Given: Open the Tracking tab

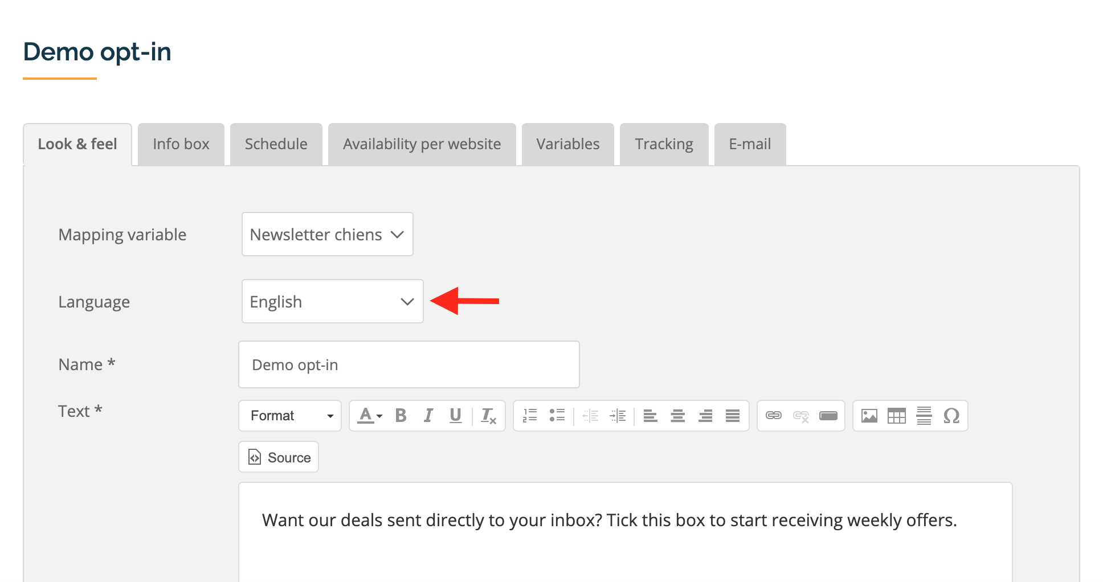Looking at the screenshot, I should (x=664, y=144).
